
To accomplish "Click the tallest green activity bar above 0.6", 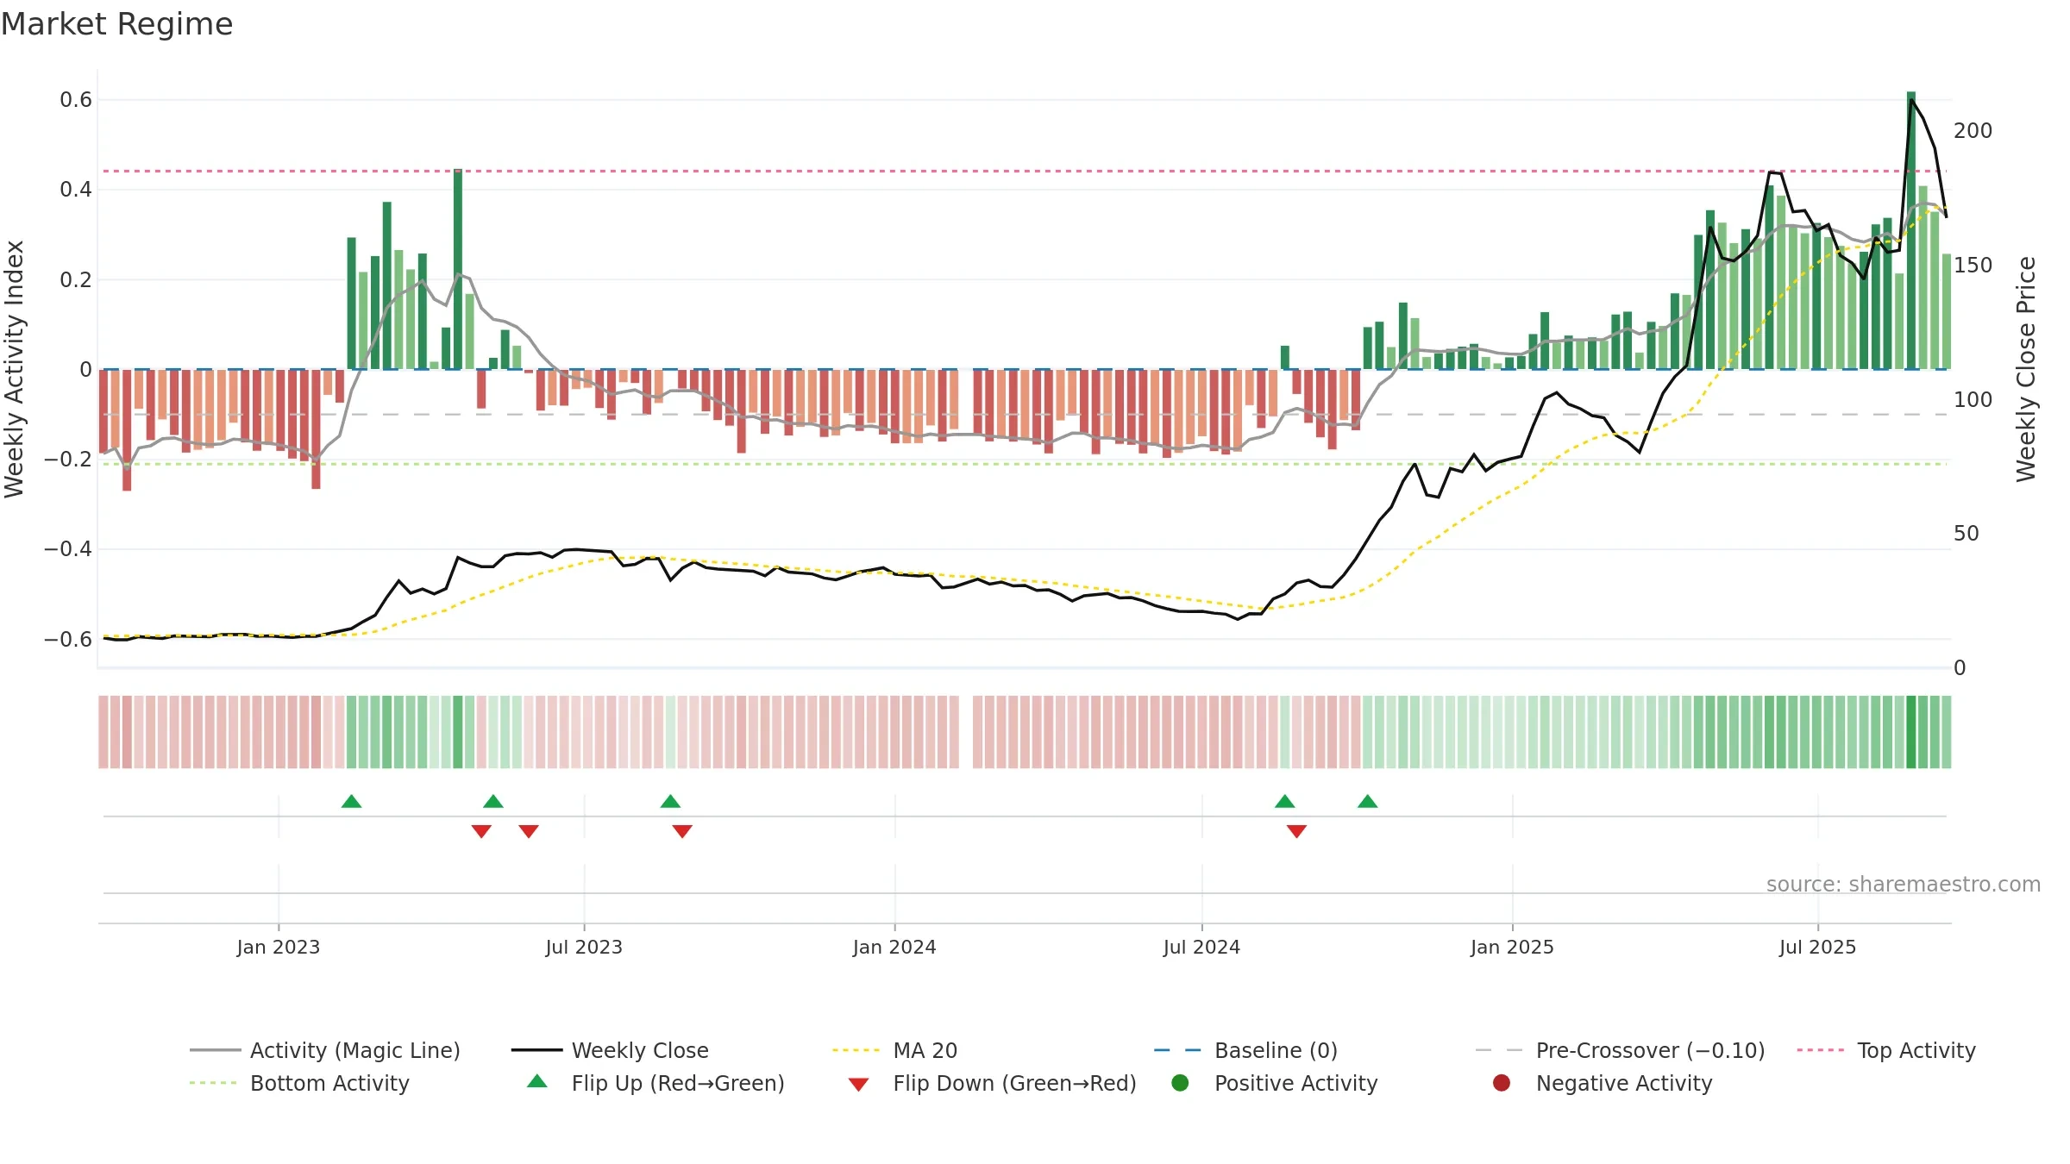I will [x=1911, y=230].
